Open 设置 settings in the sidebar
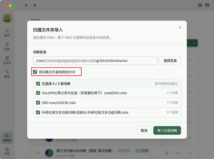The height and width of the screenshot is (159, 214). [7, 151]
